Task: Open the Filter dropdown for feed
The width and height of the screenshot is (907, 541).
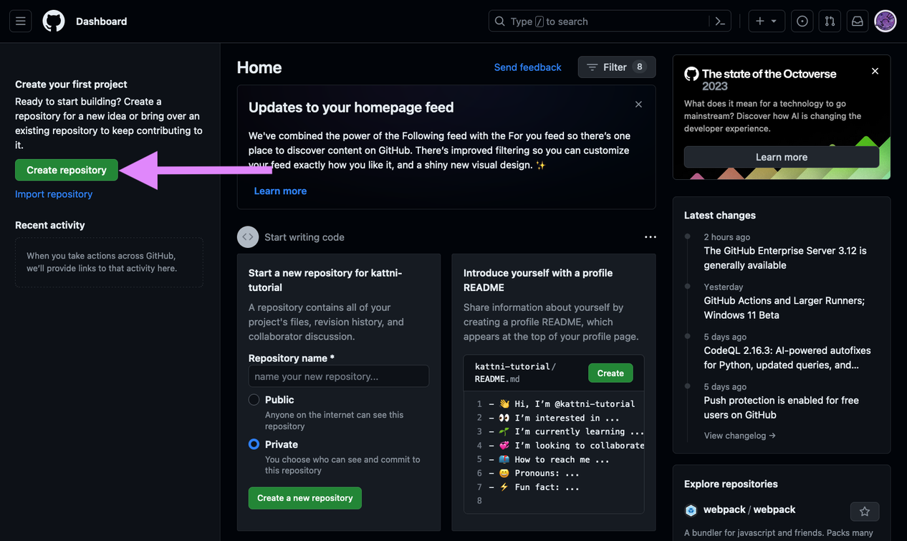Action: tap(616, 67)
